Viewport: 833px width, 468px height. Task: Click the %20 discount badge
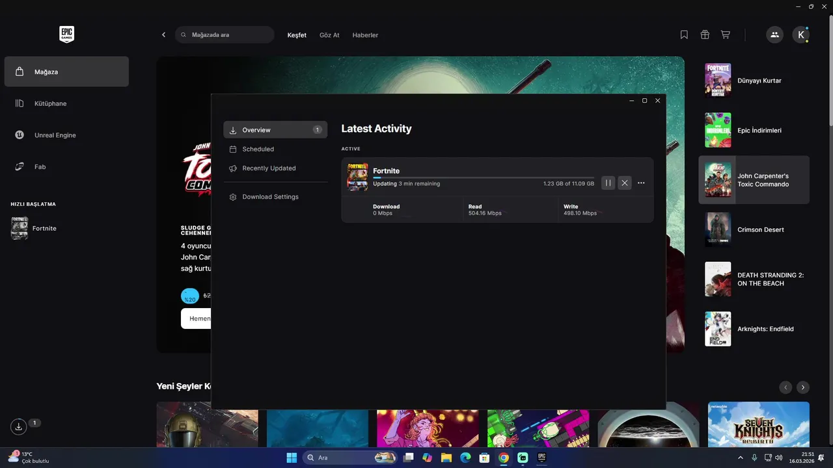[189, 296]
